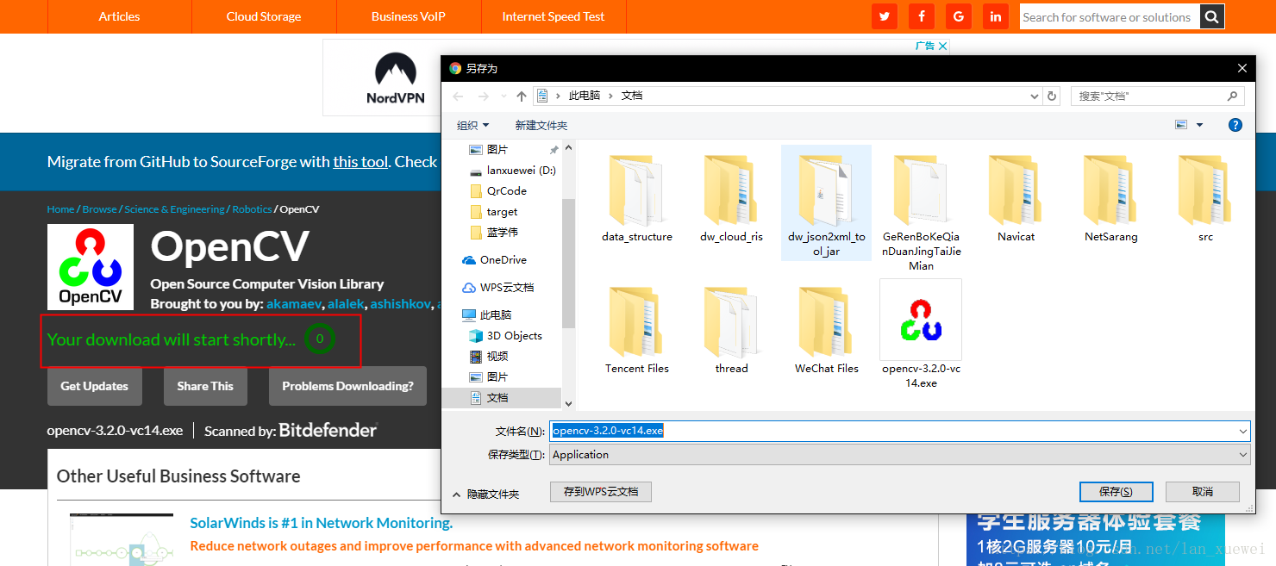
Task: Open the akamaev contributor link
Action: tap(294, 303)
